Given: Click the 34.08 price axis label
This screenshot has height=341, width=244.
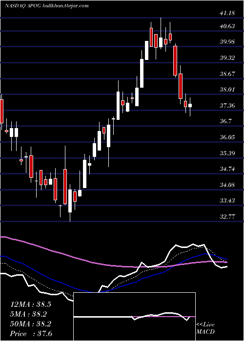Looking at the screenshot, I should coord(227,185).
